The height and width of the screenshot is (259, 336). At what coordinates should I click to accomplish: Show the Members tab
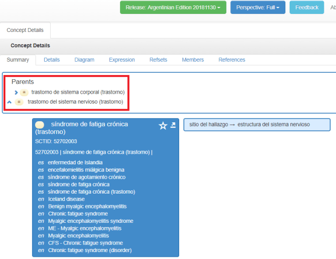click(193, 60)
